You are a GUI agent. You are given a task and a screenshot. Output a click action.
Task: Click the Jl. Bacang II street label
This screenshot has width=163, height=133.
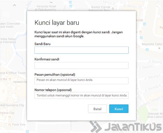pos(152,77)
